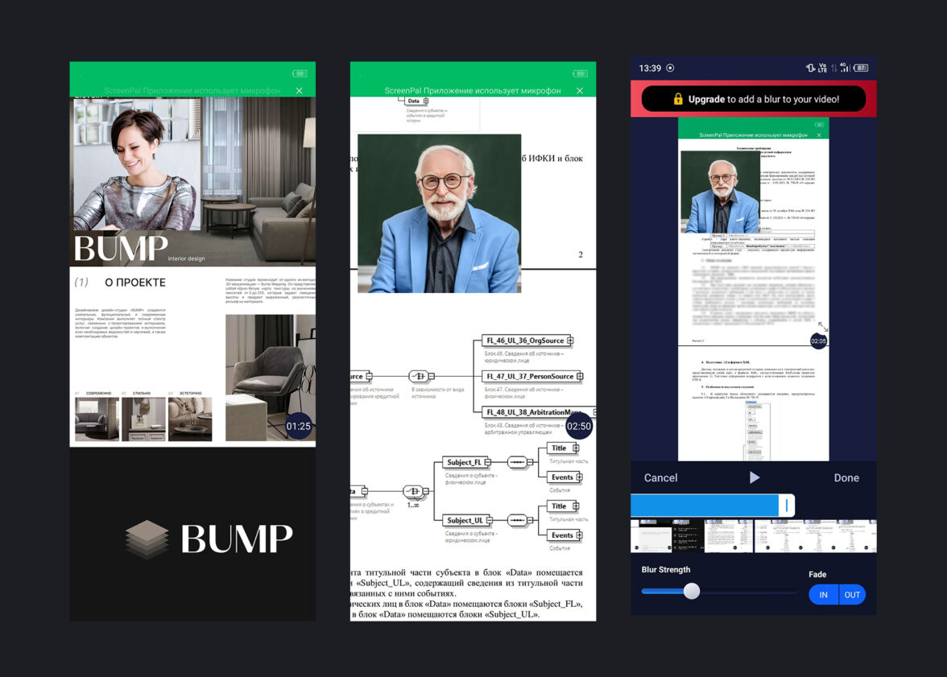Tap the vibrate mode status icon

(x=810, y=68)
